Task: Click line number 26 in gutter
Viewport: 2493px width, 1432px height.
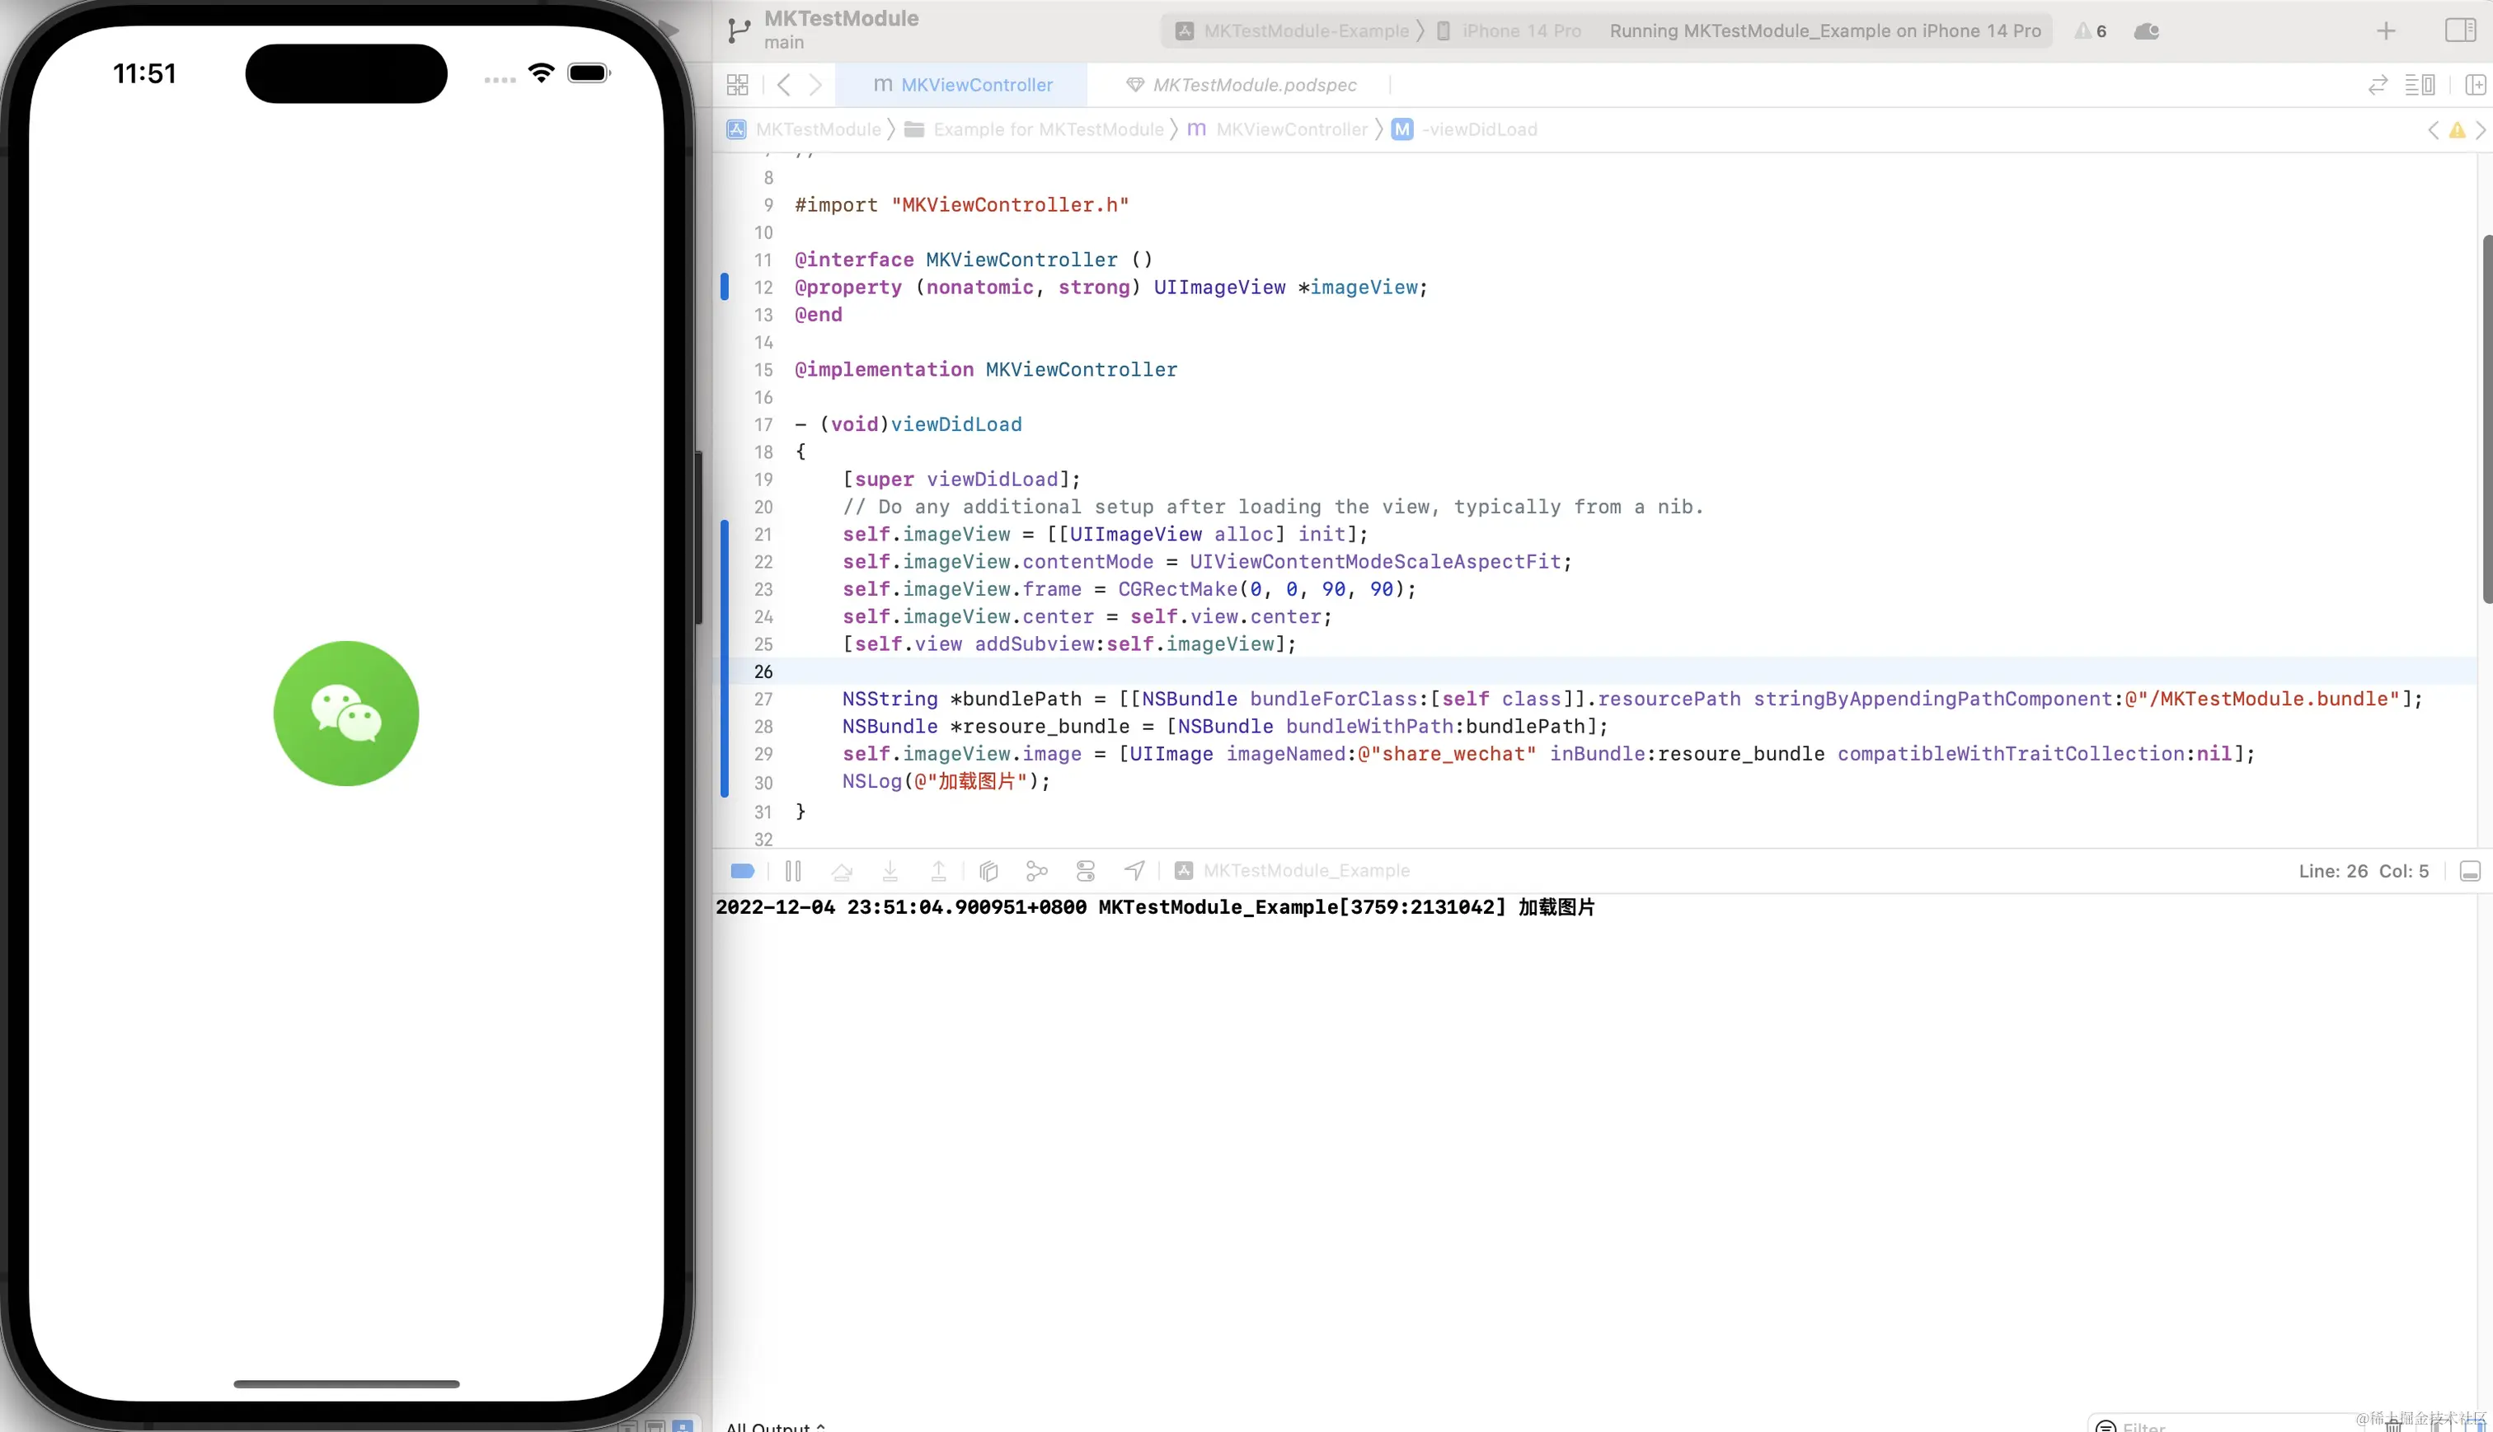Action: pos(763,672)
